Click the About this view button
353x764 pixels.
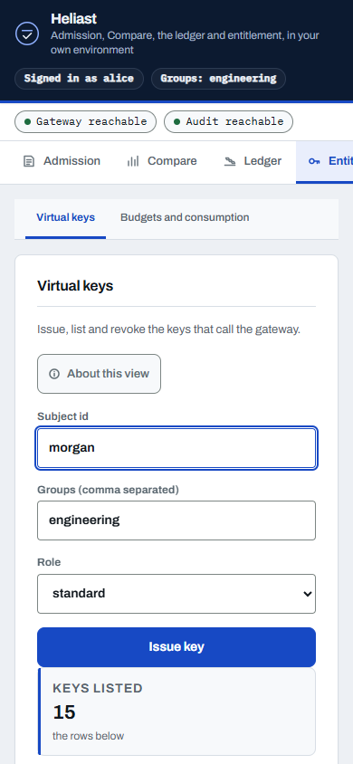(x=99, y=374)
